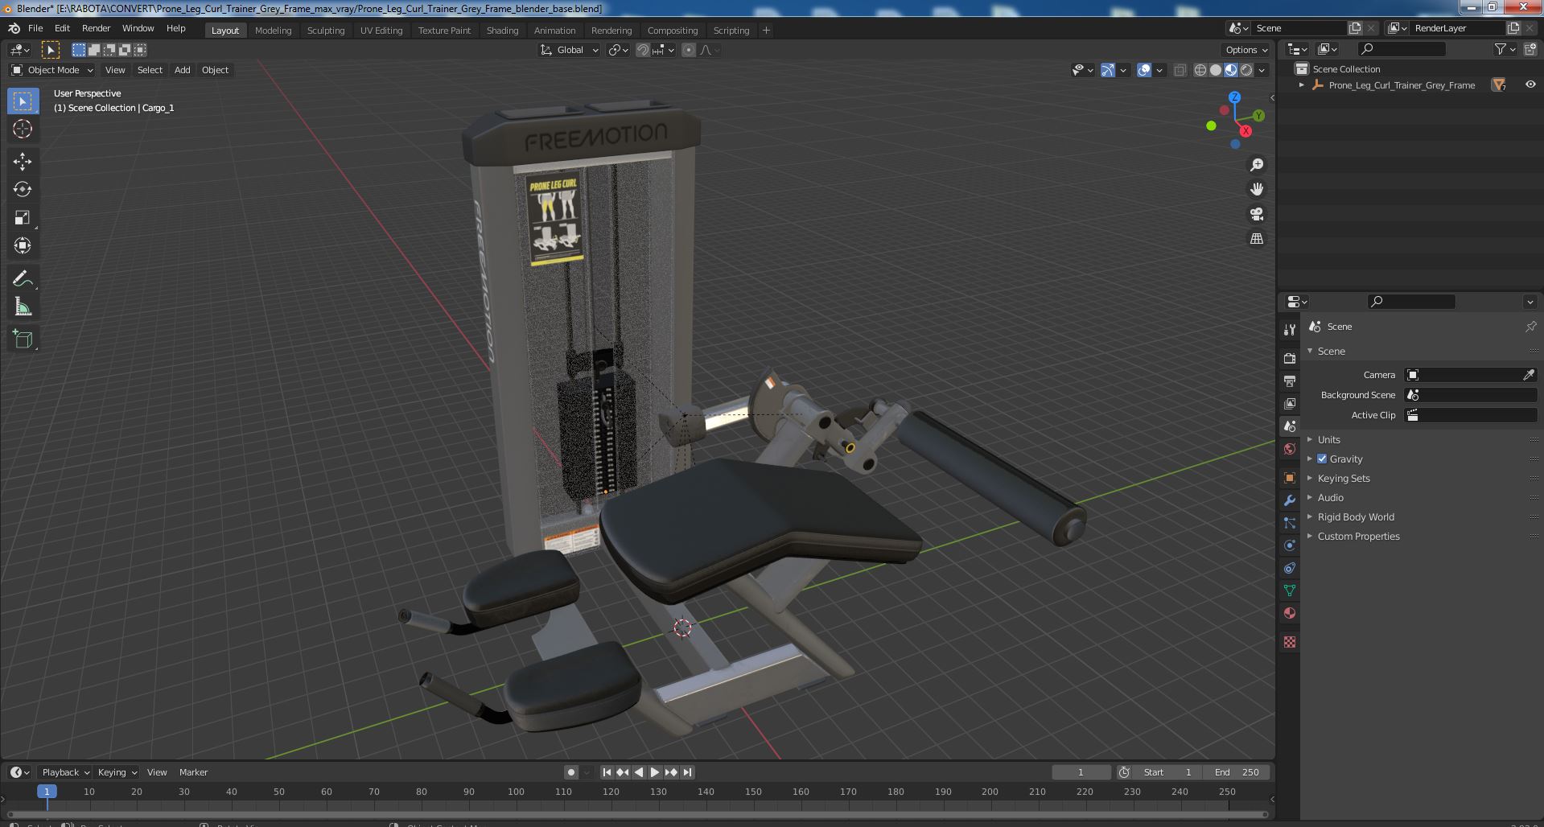Open the File menu
This screenshot has height=827, width=1544.
coord(35,28)
